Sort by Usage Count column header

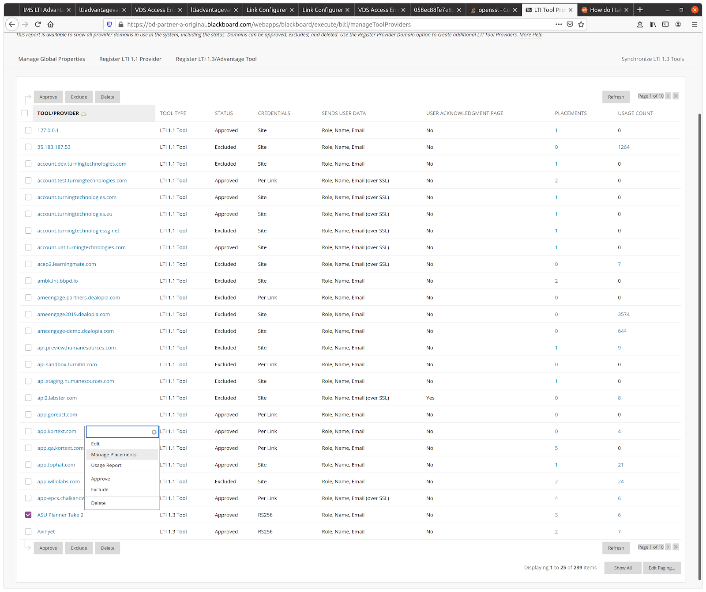coord(635,113)
